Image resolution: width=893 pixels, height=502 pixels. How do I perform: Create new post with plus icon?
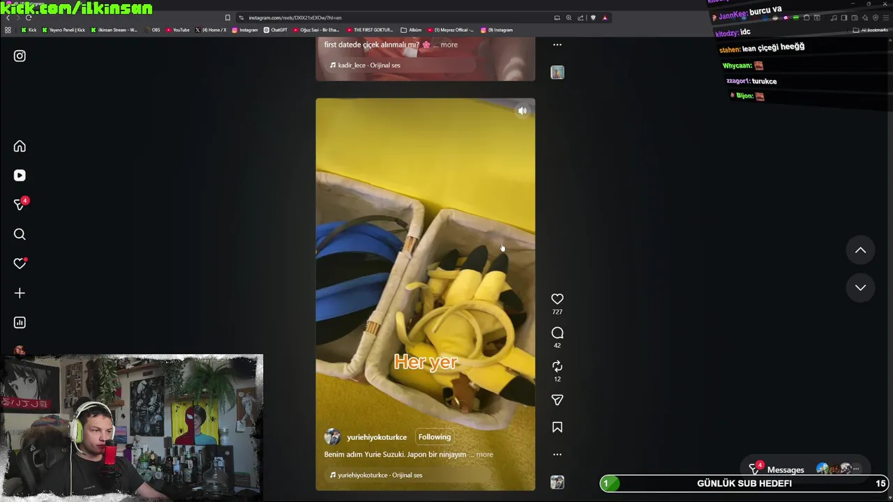tap(20, 293)
